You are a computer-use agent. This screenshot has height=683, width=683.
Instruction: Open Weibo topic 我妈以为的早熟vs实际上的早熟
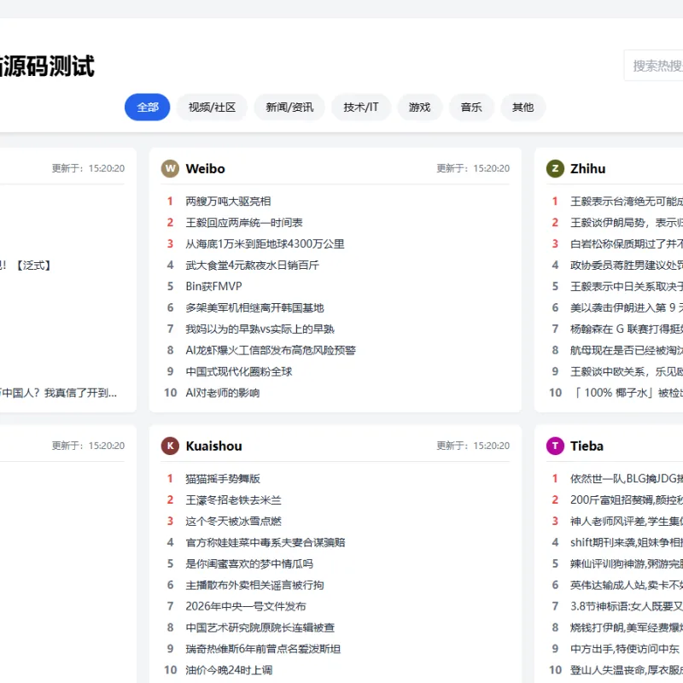[260, 329]
